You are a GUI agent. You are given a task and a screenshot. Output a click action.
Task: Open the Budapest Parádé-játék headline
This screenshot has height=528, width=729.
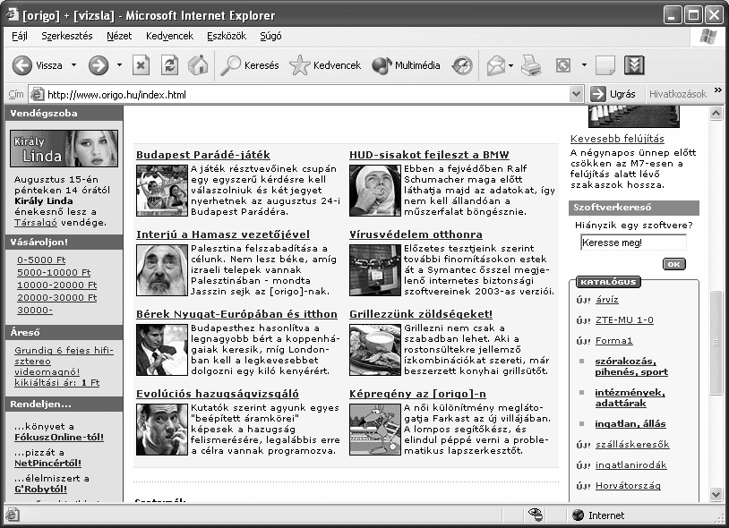(203, 155)
